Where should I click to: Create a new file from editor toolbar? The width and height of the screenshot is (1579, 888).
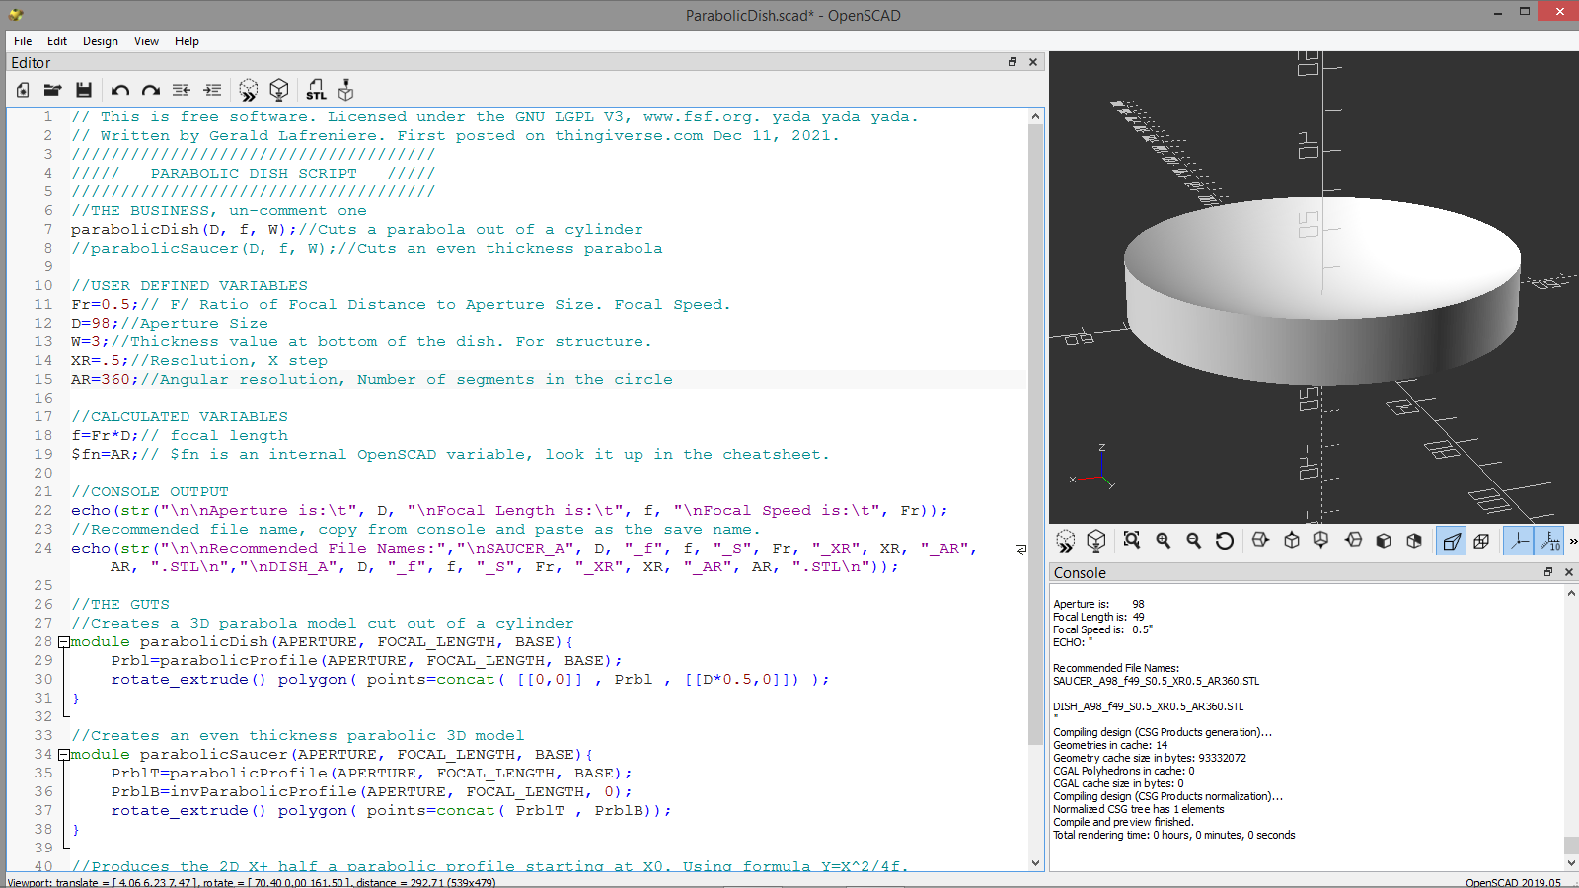coord(23,90)
